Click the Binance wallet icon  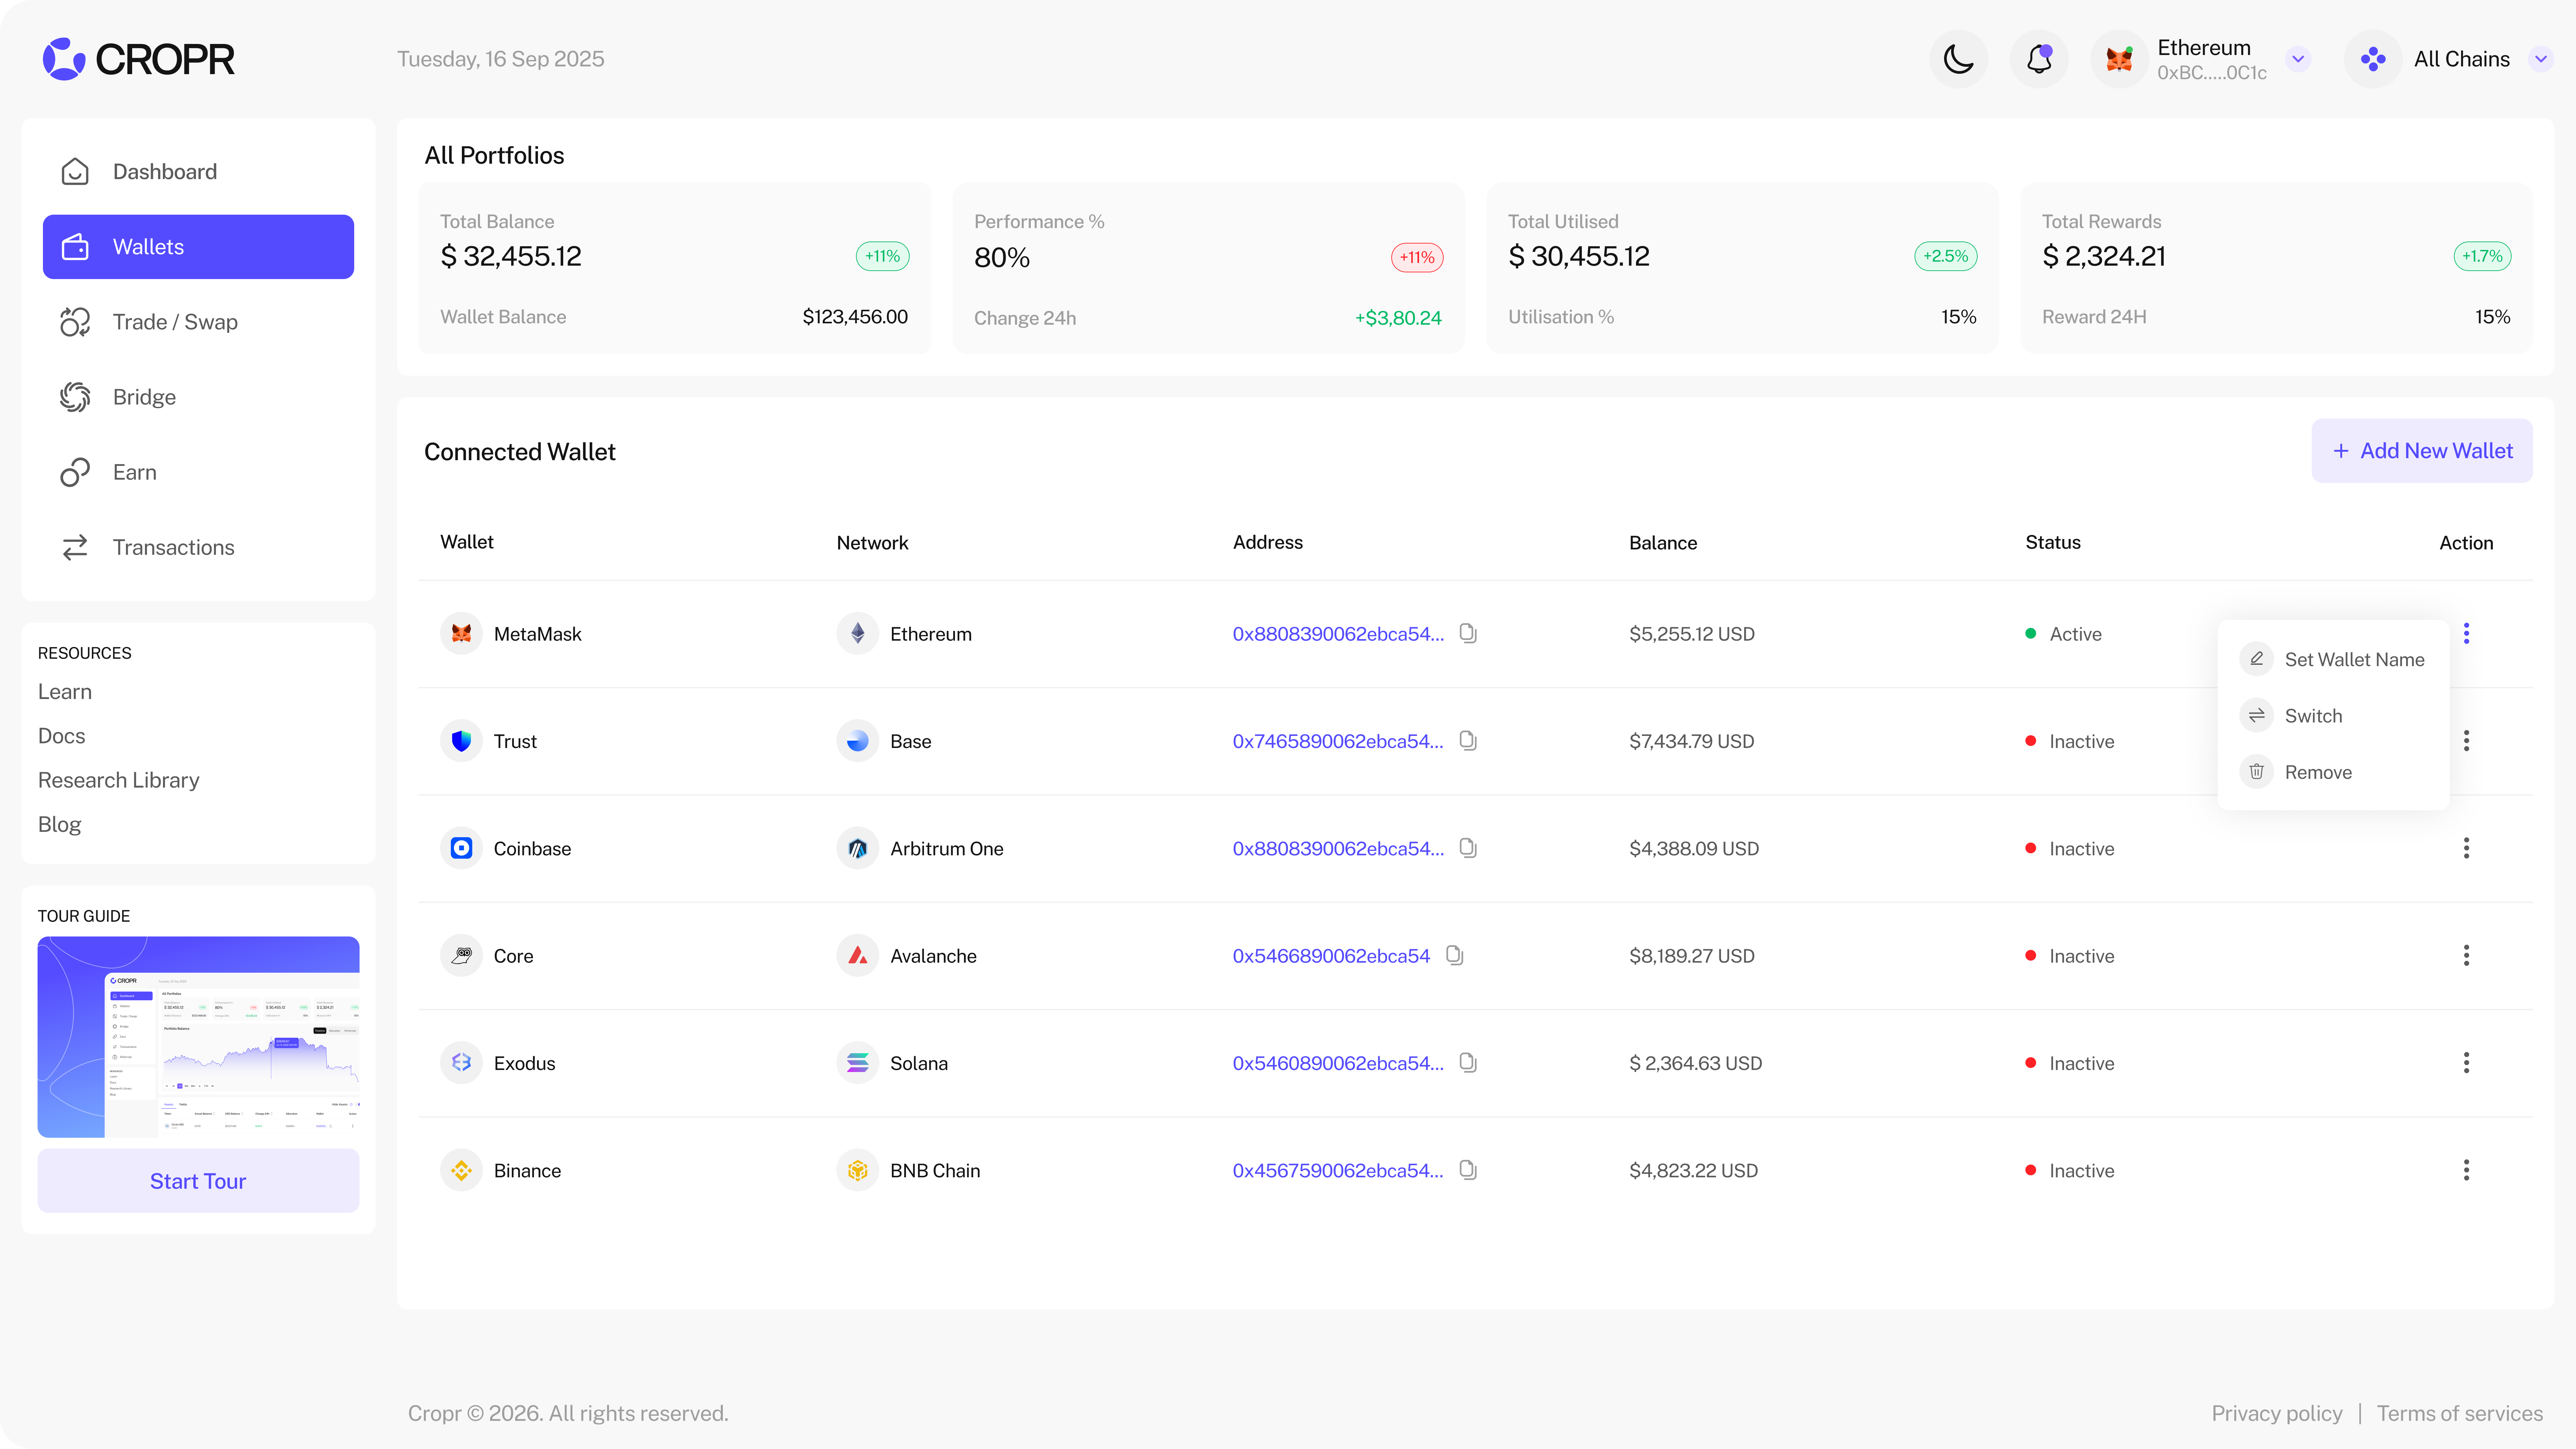pos(461,1170)
